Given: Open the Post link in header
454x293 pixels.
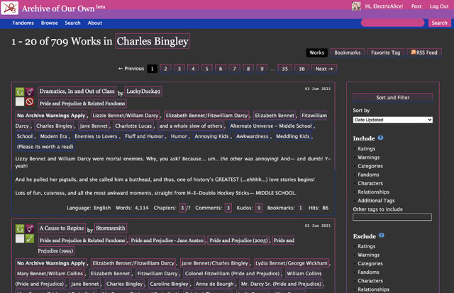Looking at the screenshot, I should point(416,6).
